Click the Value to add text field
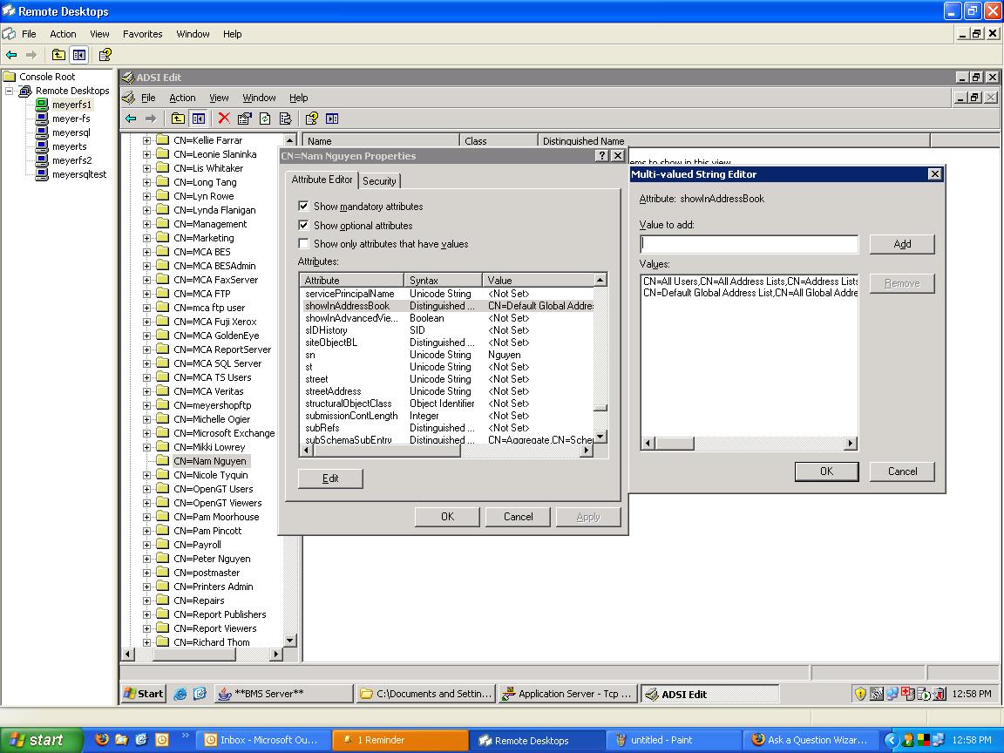This screenshot has height=753, width=1004. 749,244
